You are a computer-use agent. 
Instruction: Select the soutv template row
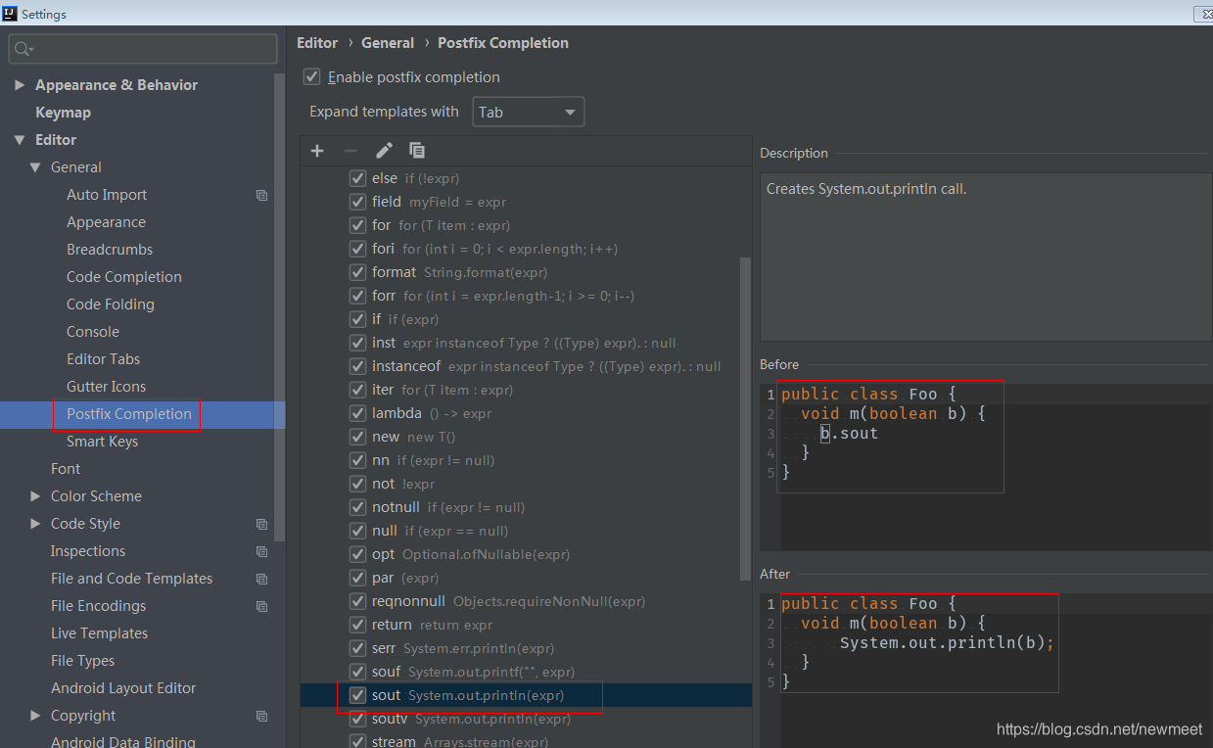click(526, 719)
